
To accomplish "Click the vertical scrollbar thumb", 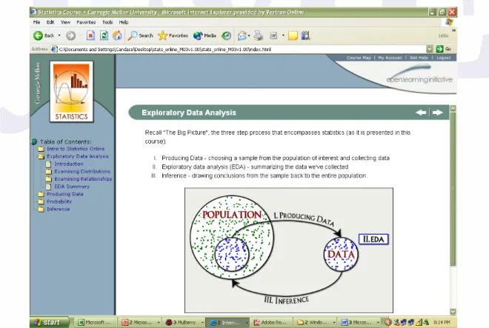I will coord(453,189).
